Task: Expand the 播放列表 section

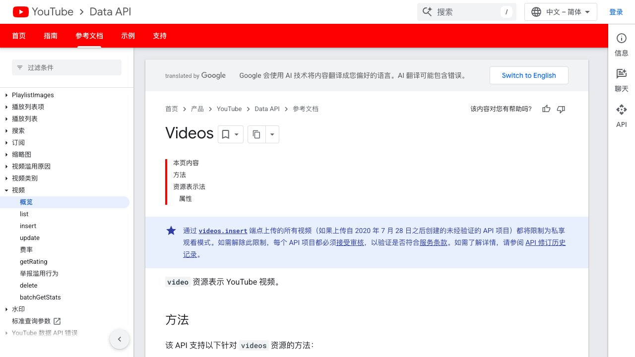Action: [x=6, y=119]
